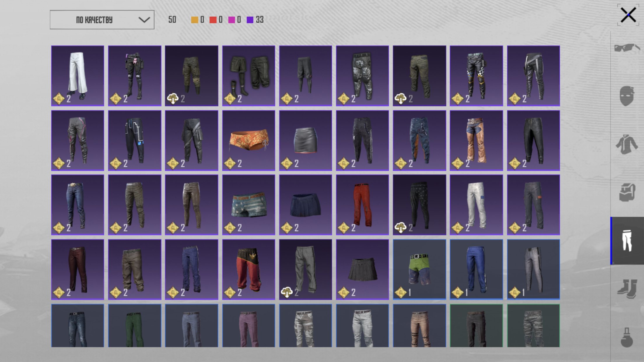Image resolution: width=644 pixels, height=362 pixels.
Task: Select the brown leather cowboy chaps
Action: [476, 140]
